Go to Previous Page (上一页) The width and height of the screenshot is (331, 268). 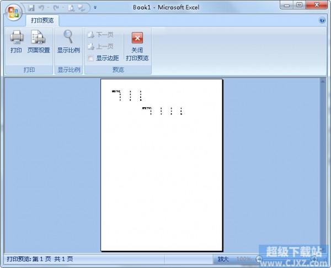tap(100, 46)
